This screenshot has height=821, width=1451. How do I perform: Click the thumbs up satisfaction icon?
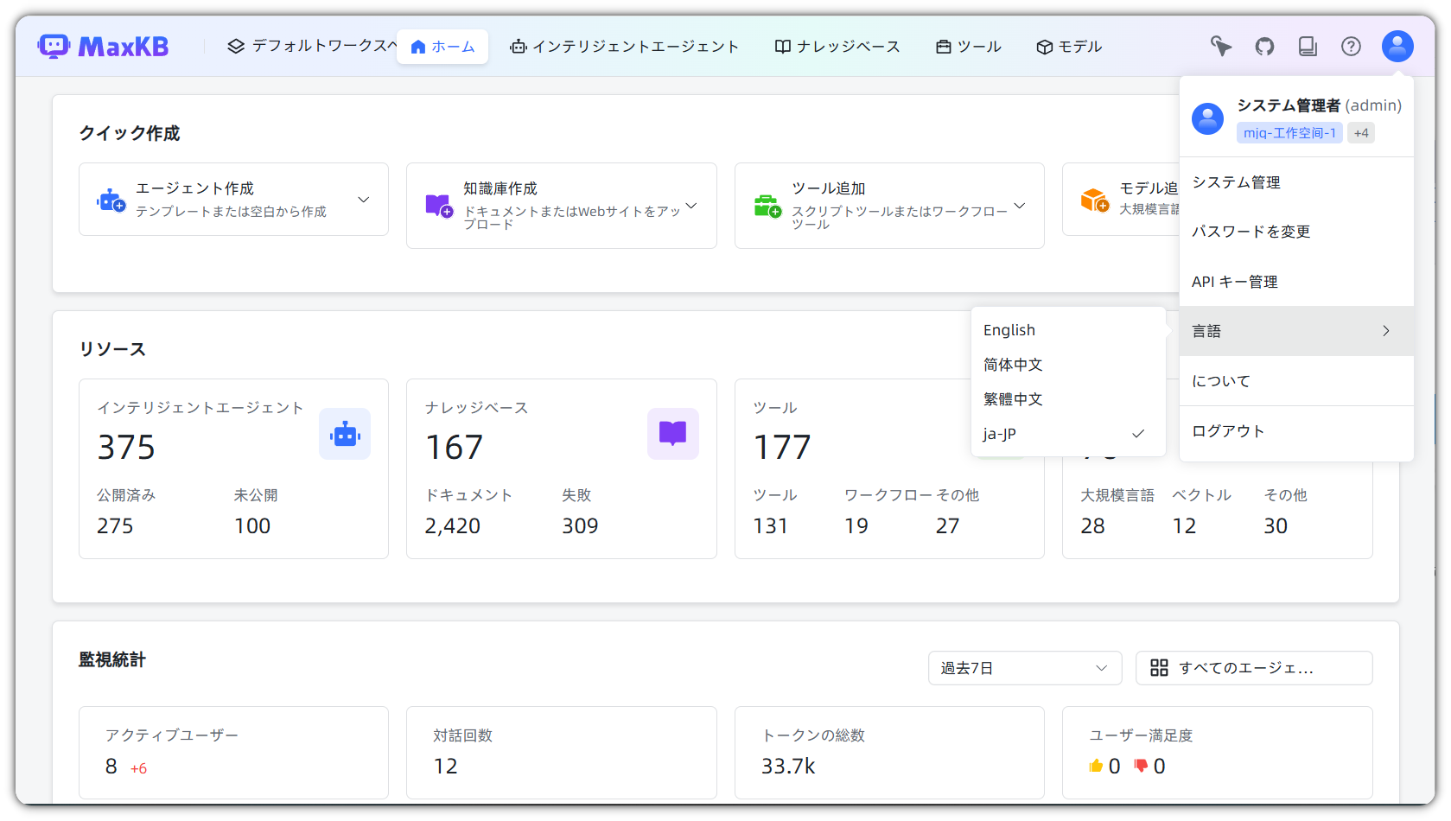coord(1096,766)
